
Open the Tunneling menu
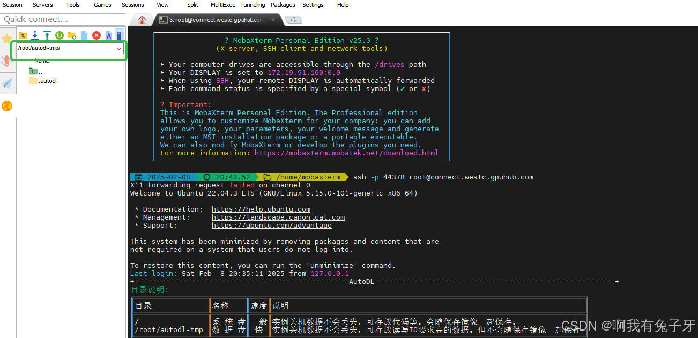tap(253, 5)
